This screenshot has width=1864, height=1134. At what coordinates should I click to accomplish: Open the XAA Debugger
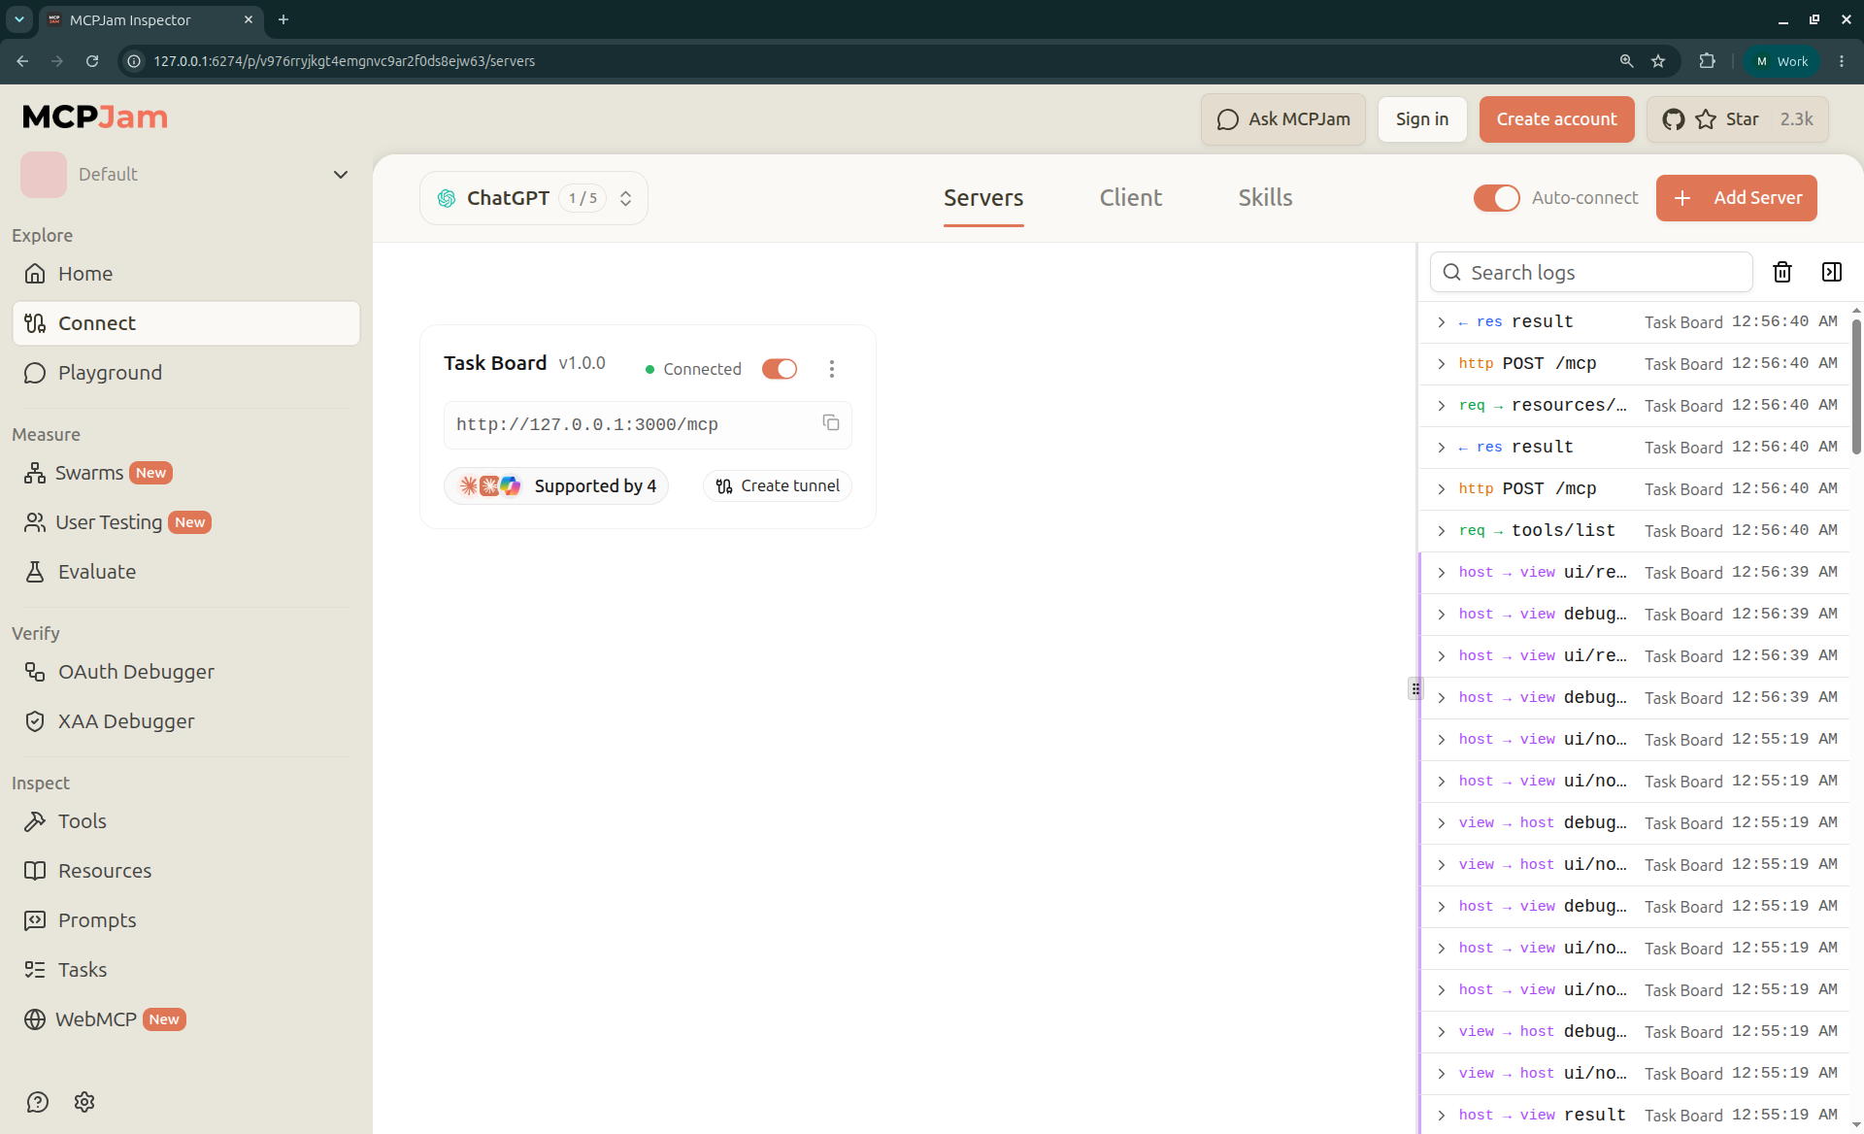tap(185, 721)
